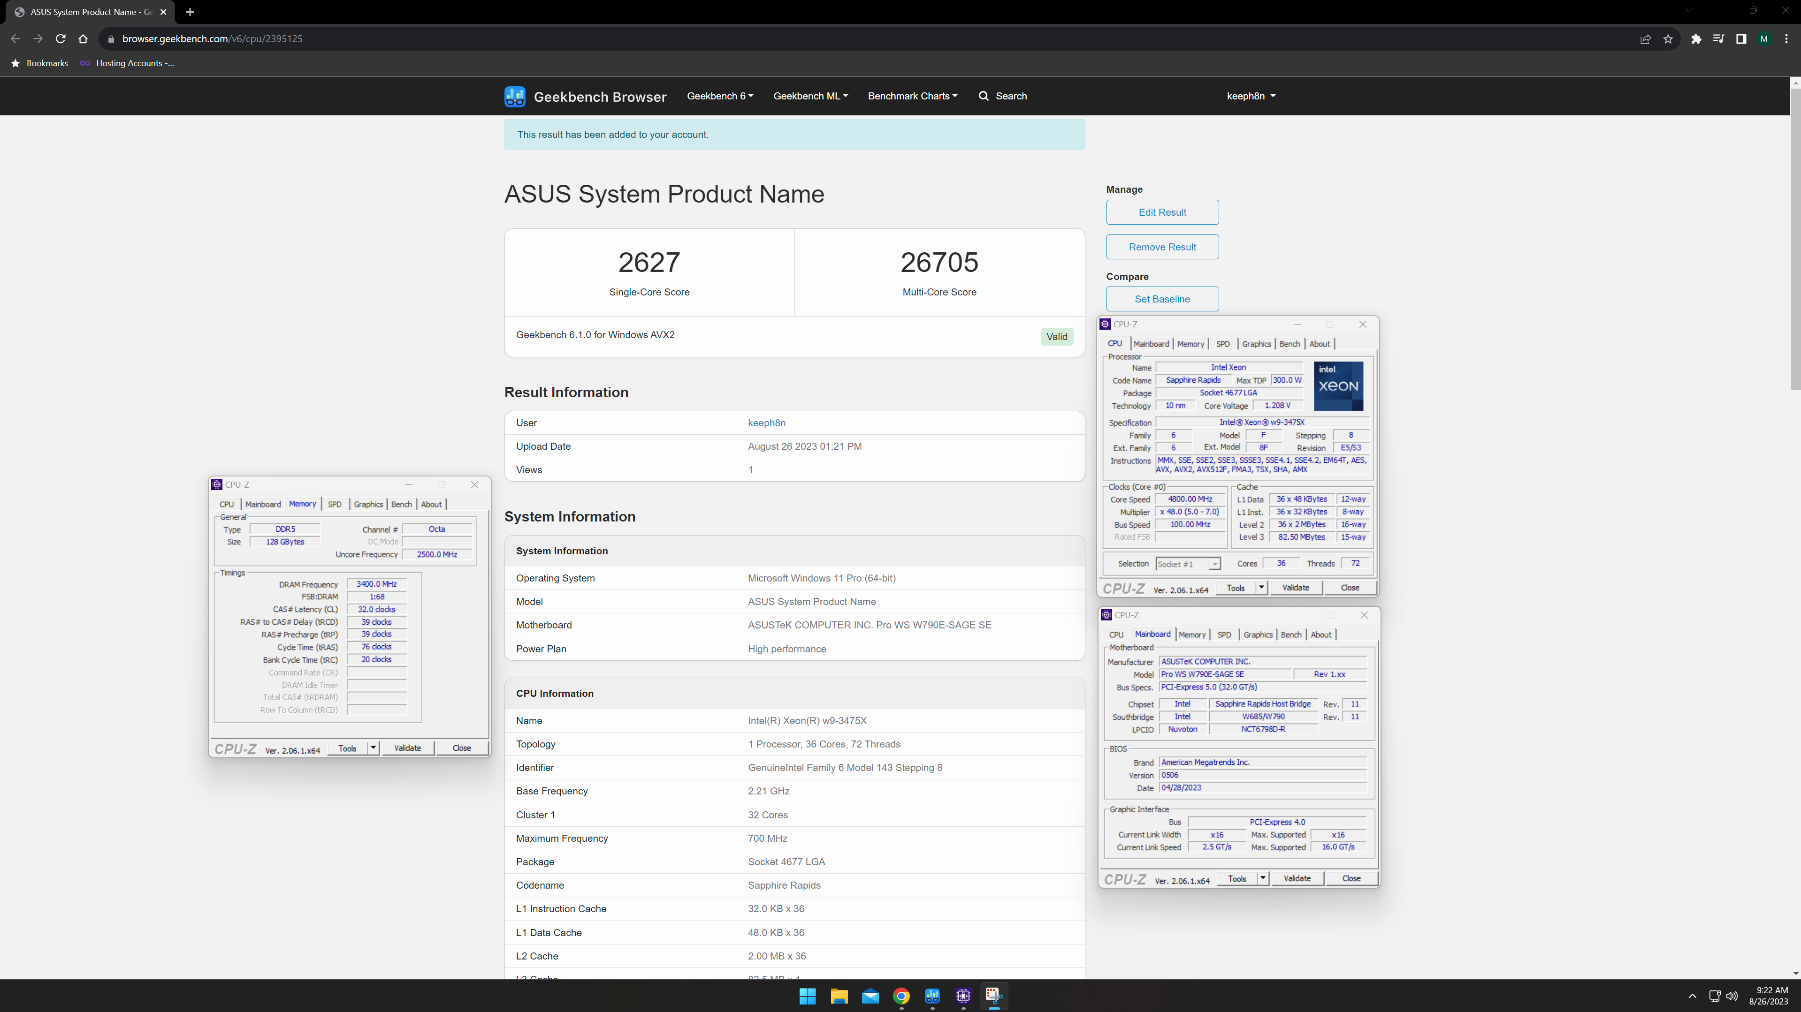1801x1012 pixels.
Task: Expand the Geekbench ML dropdown menu
Action: click(810, 96)
